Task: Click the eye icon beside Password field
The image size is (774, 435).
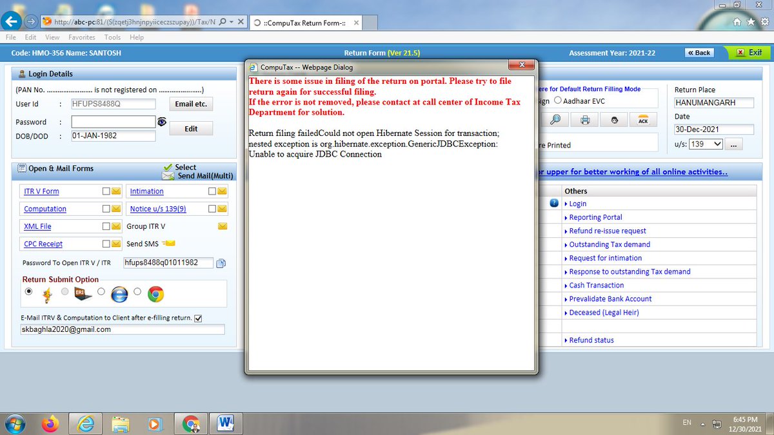Action: click(x=162, y=121)
